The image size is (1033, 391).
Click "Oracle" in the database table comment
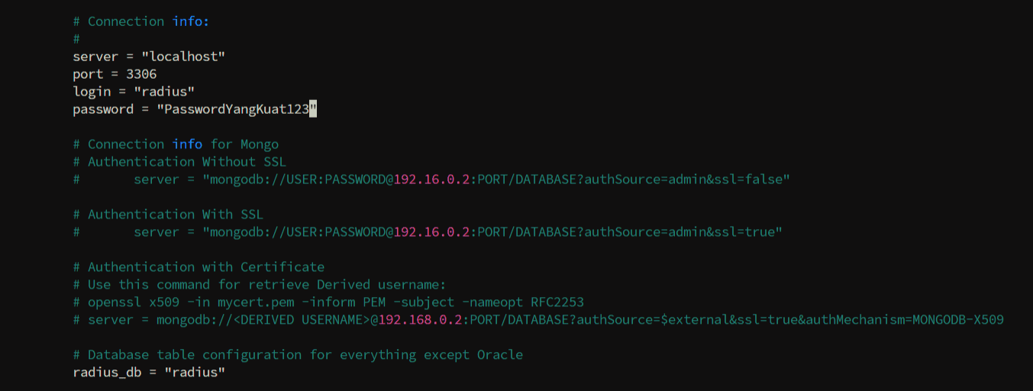pos(500,355)
